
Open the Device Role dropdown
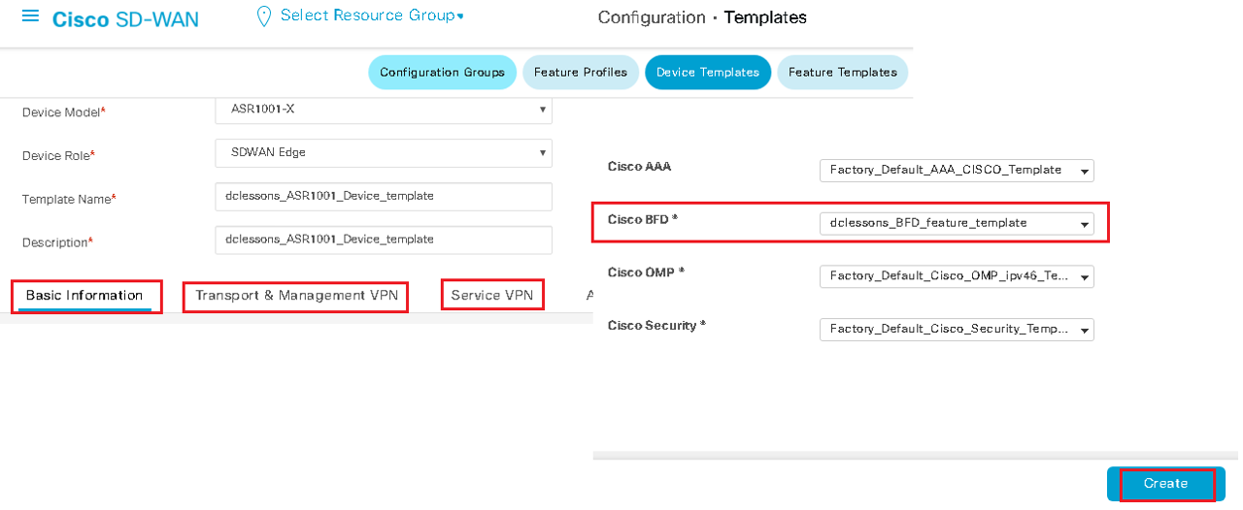pyautogui.click(x=384, y=152)
